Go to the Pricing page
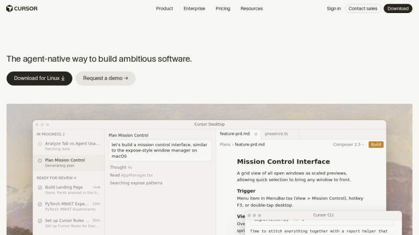The width and height of the screenshot is (419, 235). (x=223, y=8)
